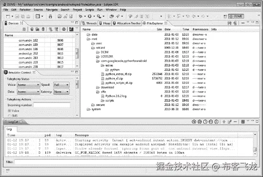Click LogCat vertical scrollbar down arrow
263x177 pixels.
coord(255,154)
